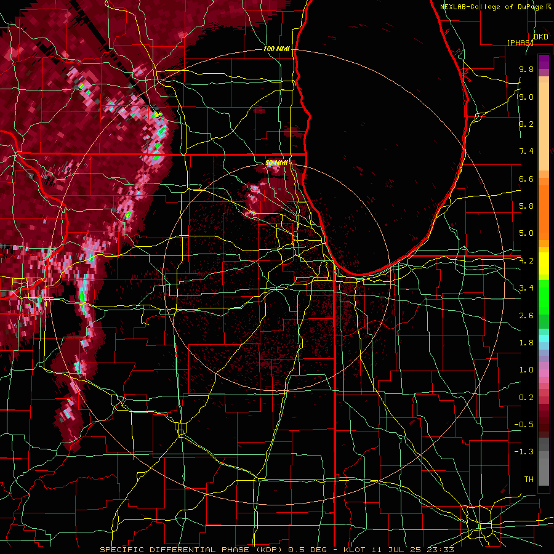
Task: Click the 7.4 color scale value
Action: point(526,151)
